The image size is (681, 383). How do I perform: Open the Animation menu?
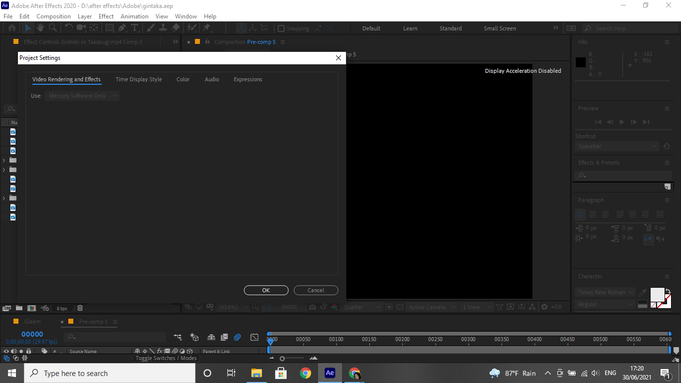click(134, 16)
